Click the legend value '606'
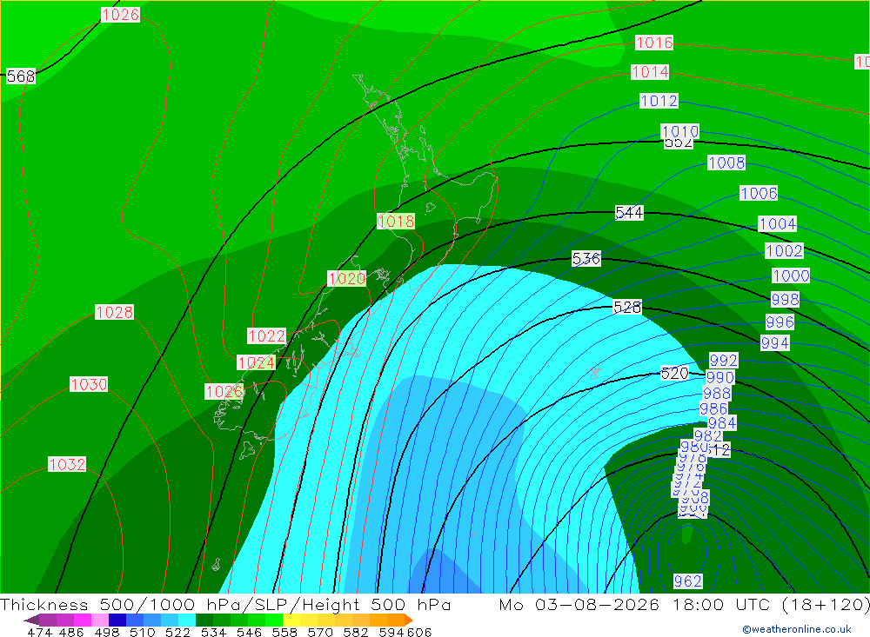Image resolution: width=870 pixels, height=637 pixels. point(419,633)
